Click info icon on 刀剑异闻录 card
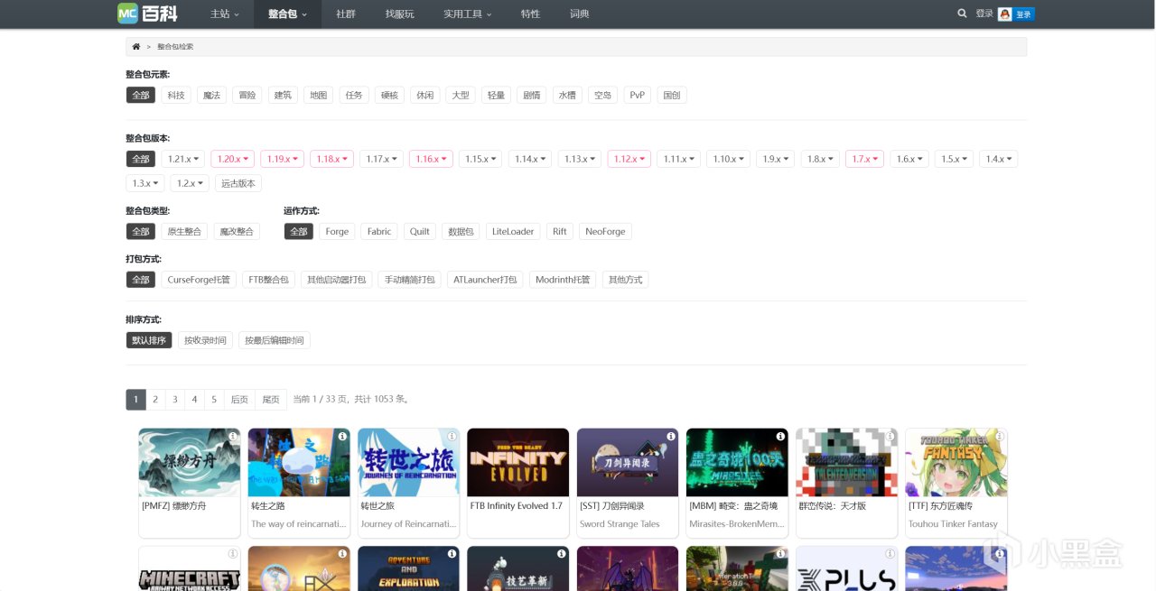The image size is (1156, 591). click(671, 436)
